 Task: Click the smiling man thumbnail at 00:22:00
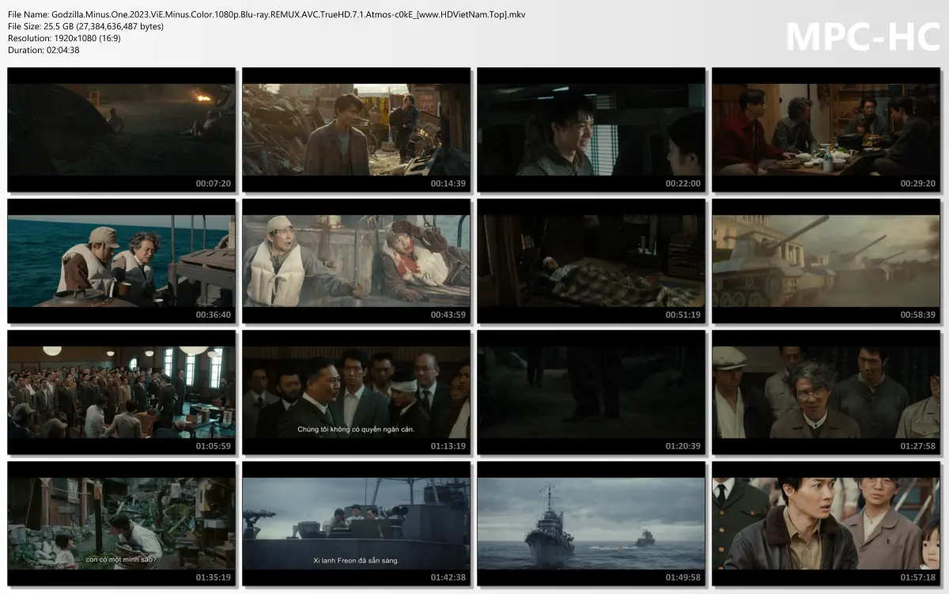coord(591,129)
